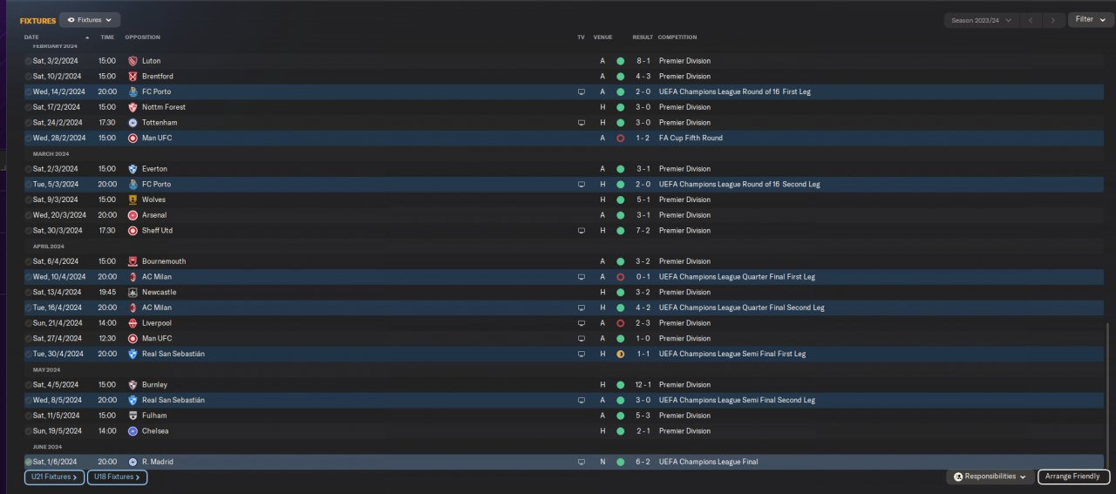
Task: Click the Wolves club badge
Action: (133, 200)
